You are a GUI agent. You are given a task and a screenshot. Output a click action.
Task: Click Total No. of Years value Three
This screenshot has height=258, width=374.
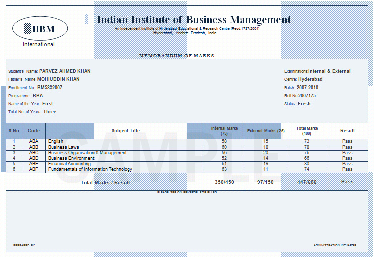click(50, 112)
